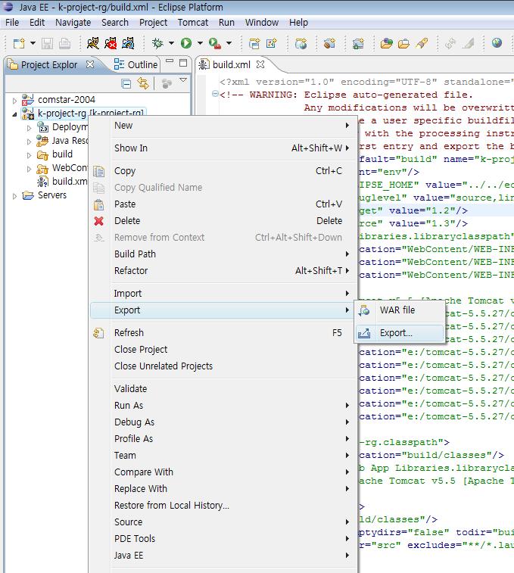Select the build.xml file in tree

pyautogui.click(x=62, y=181)
